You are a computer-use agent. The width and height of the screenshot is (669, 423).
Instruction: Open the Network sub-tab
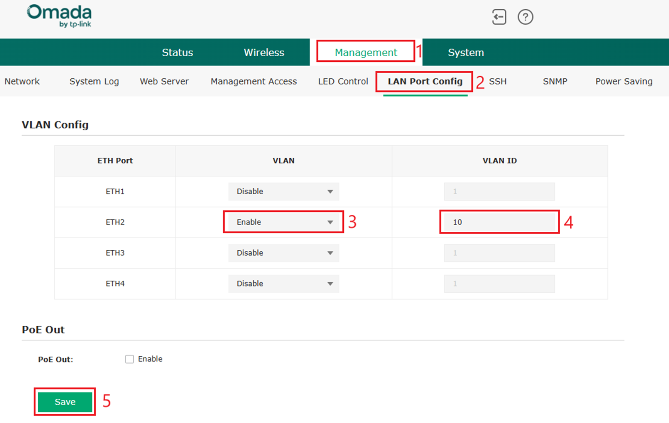[x=22, y=81]
